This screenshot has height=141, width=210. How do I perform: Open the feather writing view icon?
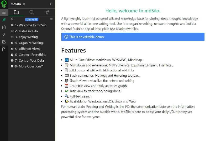4,20
